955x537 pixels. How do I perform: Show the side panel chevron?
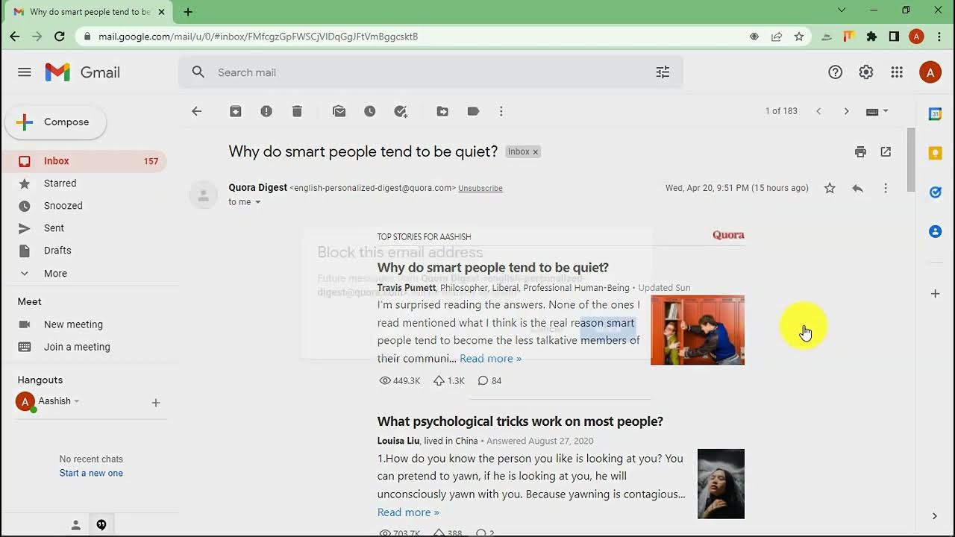(935, 516)
